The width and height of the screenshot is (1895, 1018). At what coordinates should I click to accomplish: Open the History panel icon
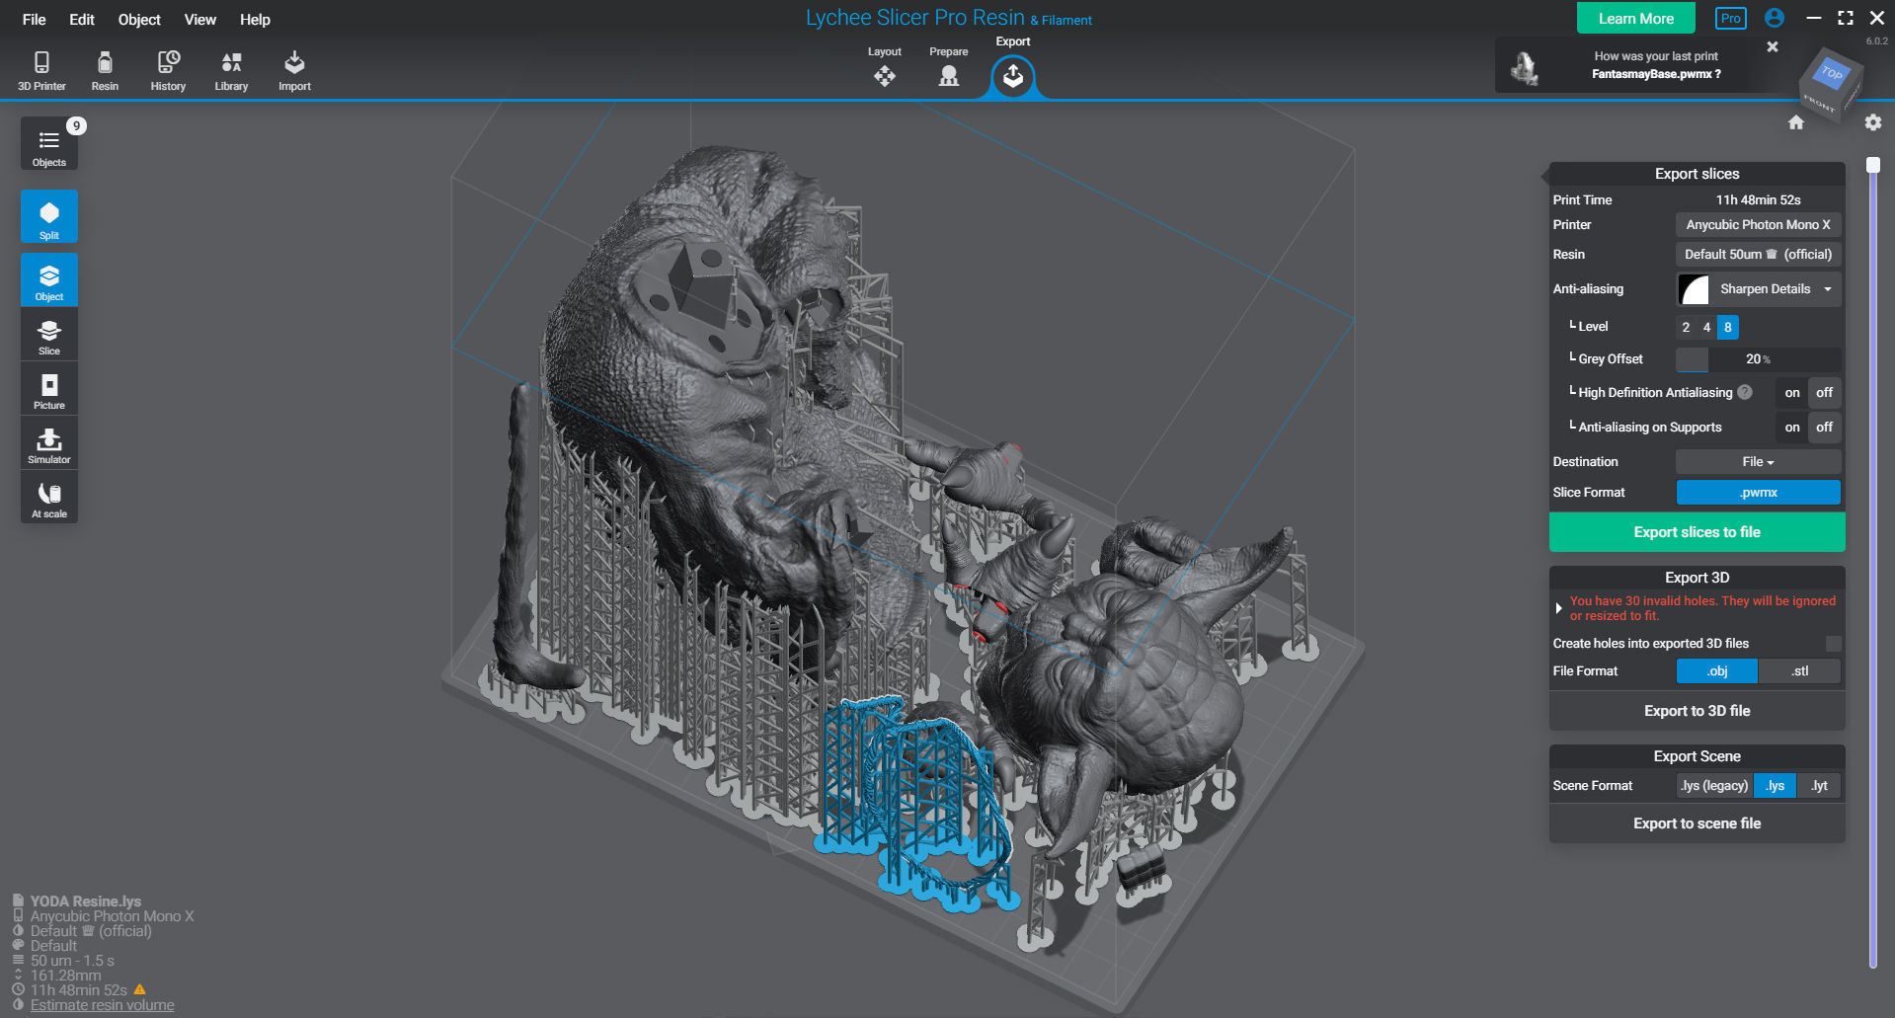(x=168, y=71)
